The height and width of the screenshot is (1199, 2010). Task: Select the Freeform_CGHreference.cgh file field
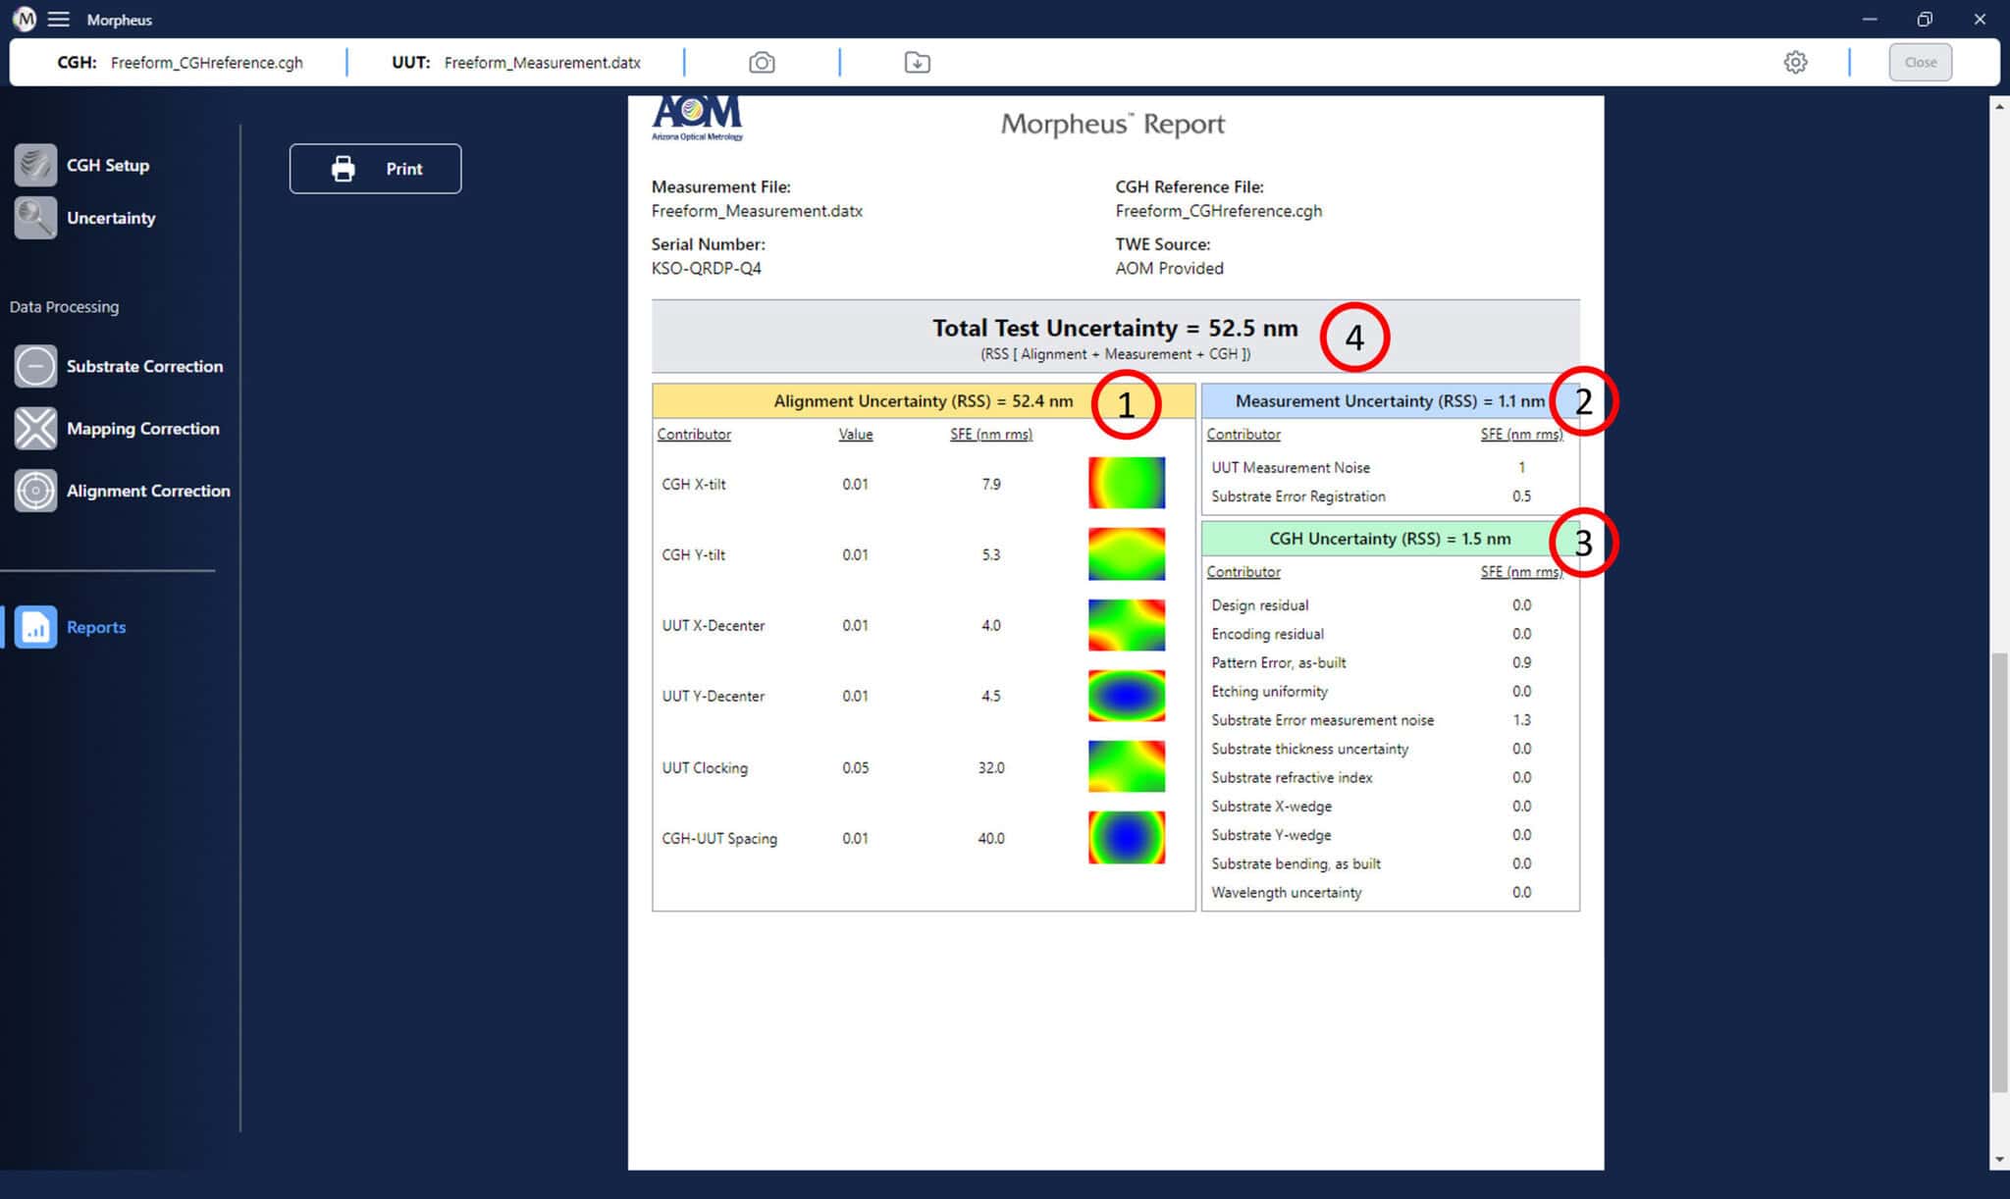[x=206, y=63]
